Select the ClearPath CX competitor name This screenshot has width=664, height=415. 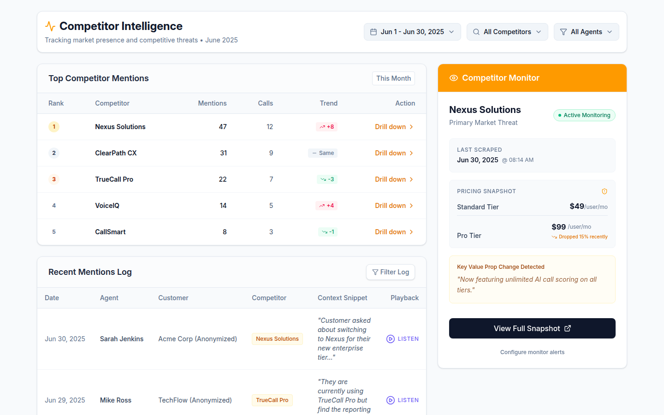coord(116,153)
